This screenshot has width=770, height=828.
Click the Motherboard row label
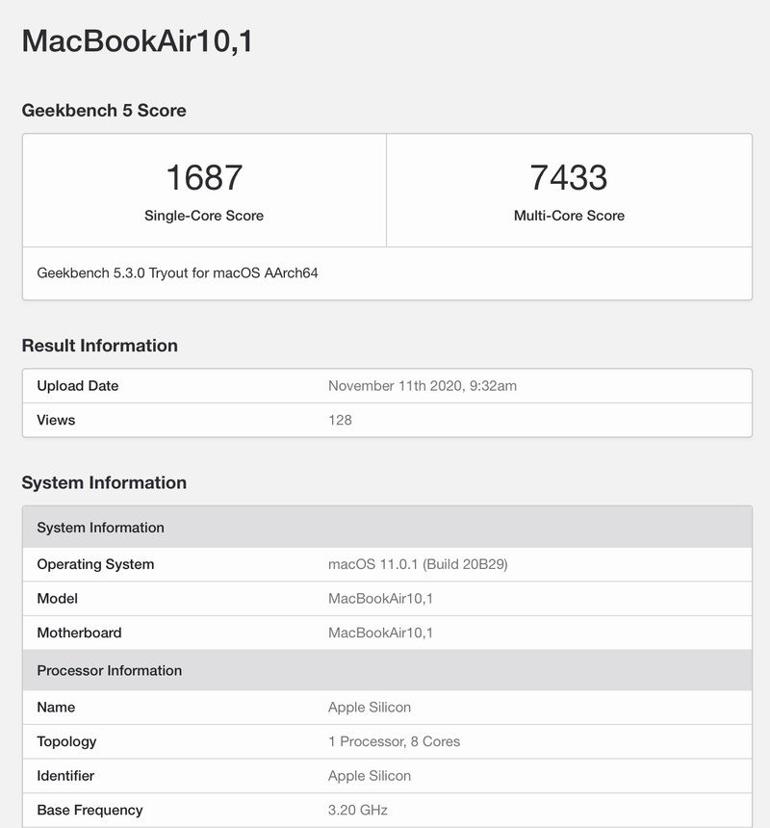[72, 633]
